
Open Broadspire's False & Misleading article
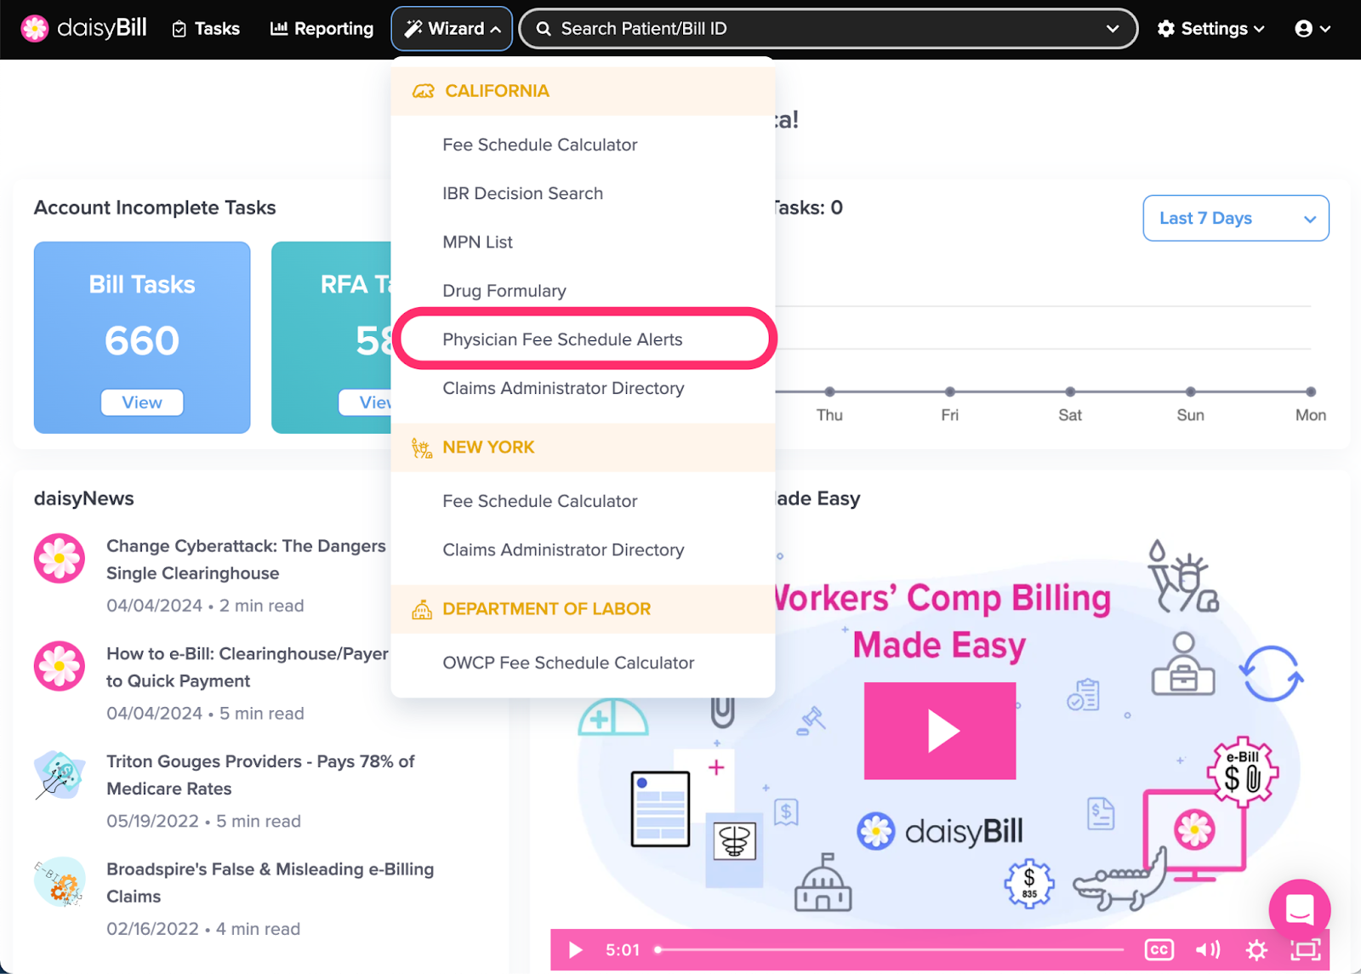[270, 882]
